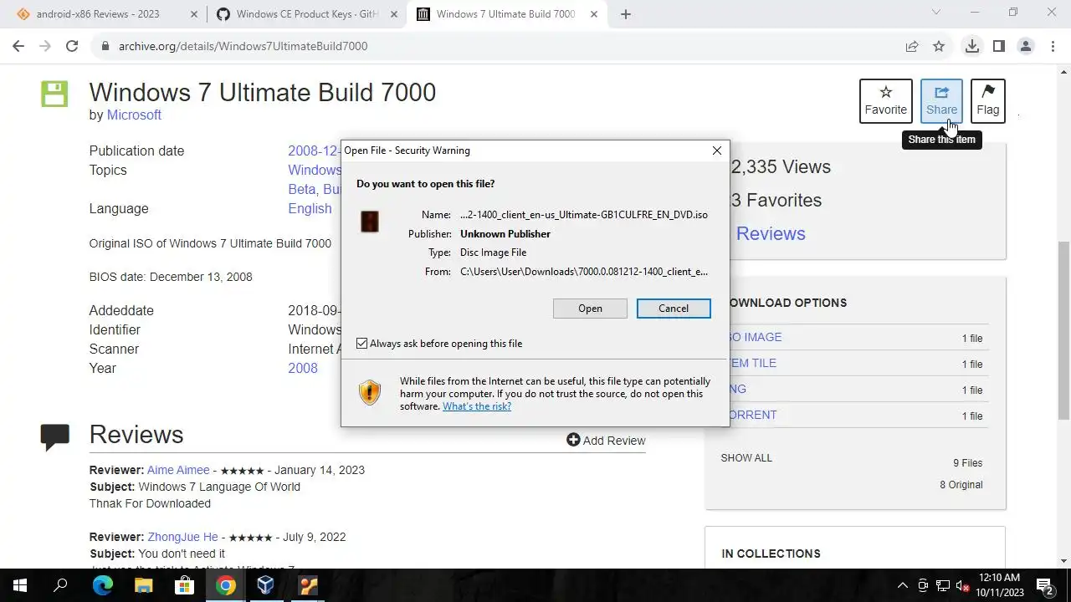Click the Chrome forward arrow

tap(45, 46)
